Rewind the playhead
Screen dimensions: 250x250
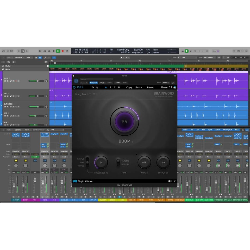tap(45, 51)
